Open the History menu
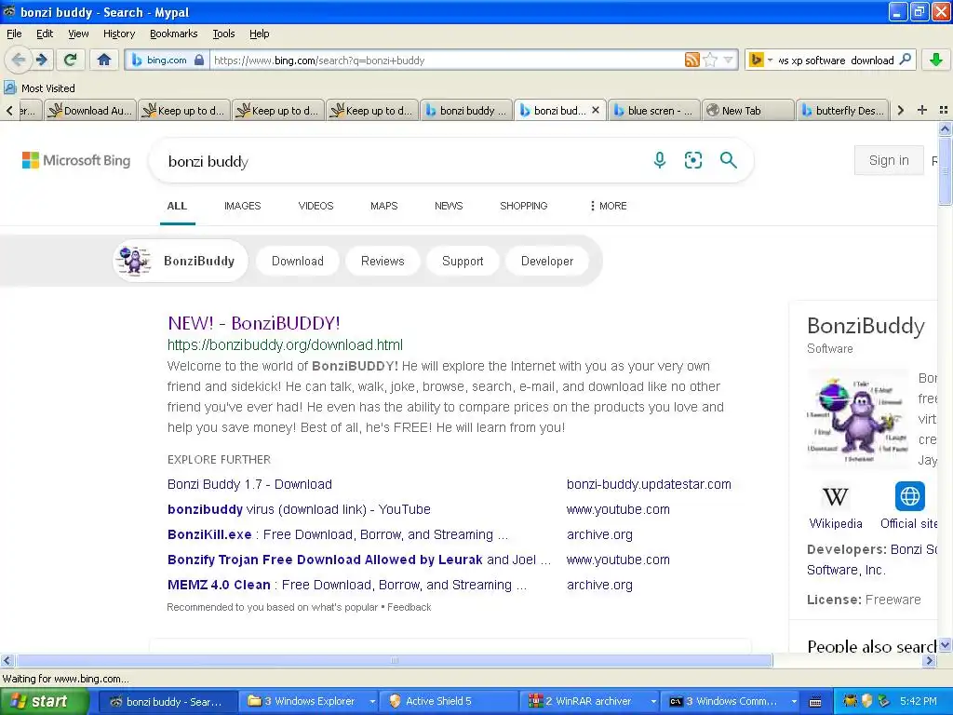This screenshot has height=715, width=953. pos(118,34)
